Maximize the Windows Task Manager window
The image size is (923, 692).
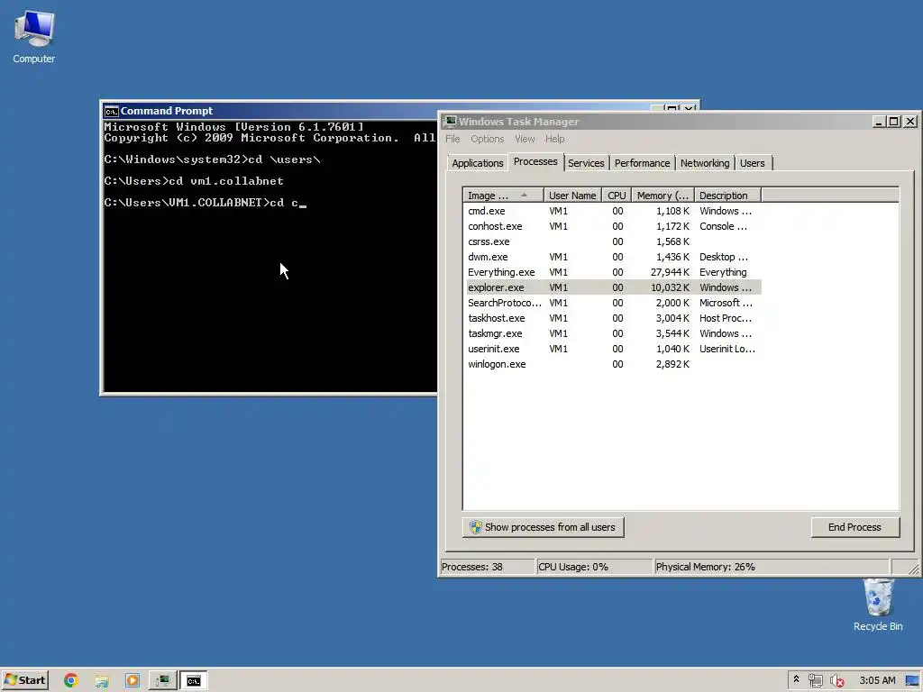893,122
